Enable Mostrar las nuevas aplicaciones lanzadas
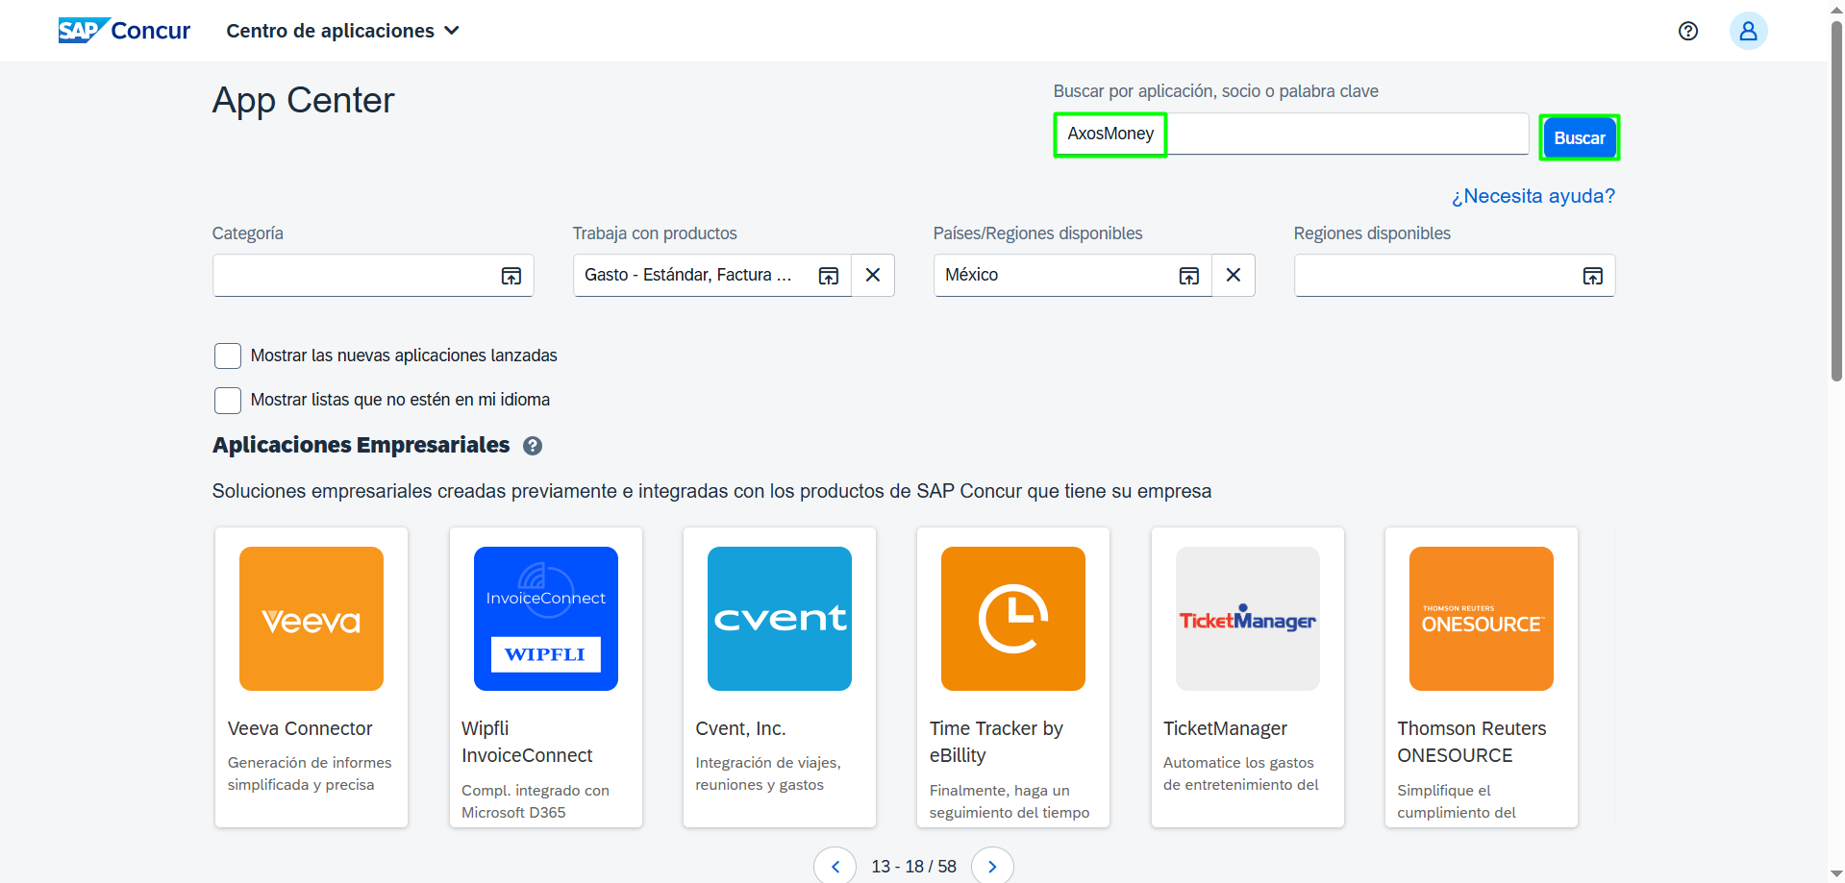This screenshot has height=883, width=1845. [228, 356]
